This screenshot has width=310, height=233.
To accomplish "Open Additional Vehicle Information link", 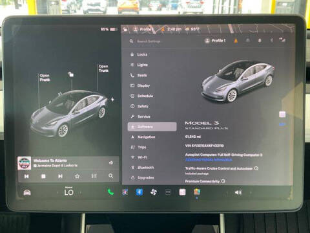I will coord(209,160).
